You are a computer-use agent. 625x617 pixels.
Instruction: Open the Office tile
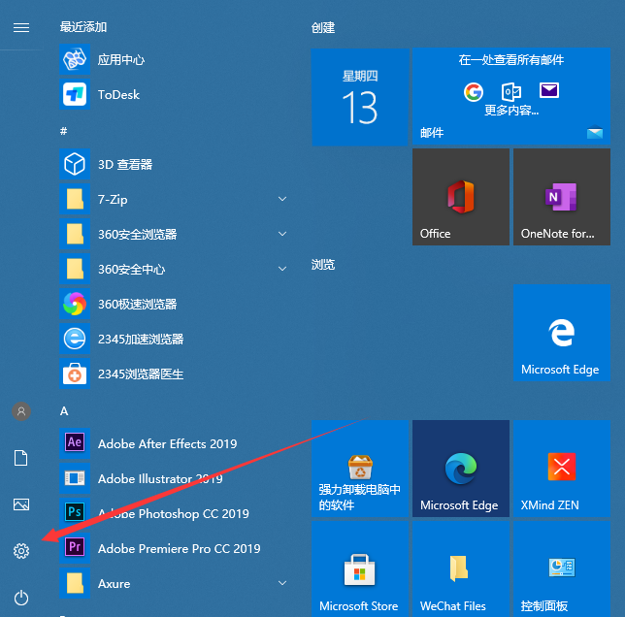click(461, 197)
